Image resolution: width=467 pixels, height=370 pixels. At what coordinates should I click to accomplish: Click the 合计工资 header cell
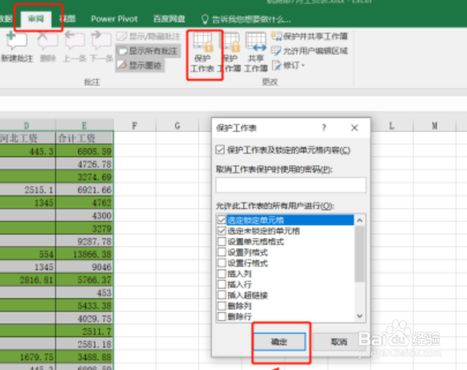pos(85,138)
